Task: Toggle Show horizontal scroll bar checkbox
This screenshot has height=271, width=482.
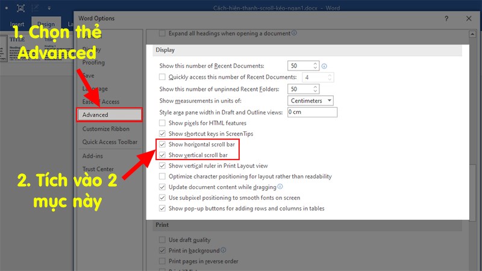Action: pos(162,145)
